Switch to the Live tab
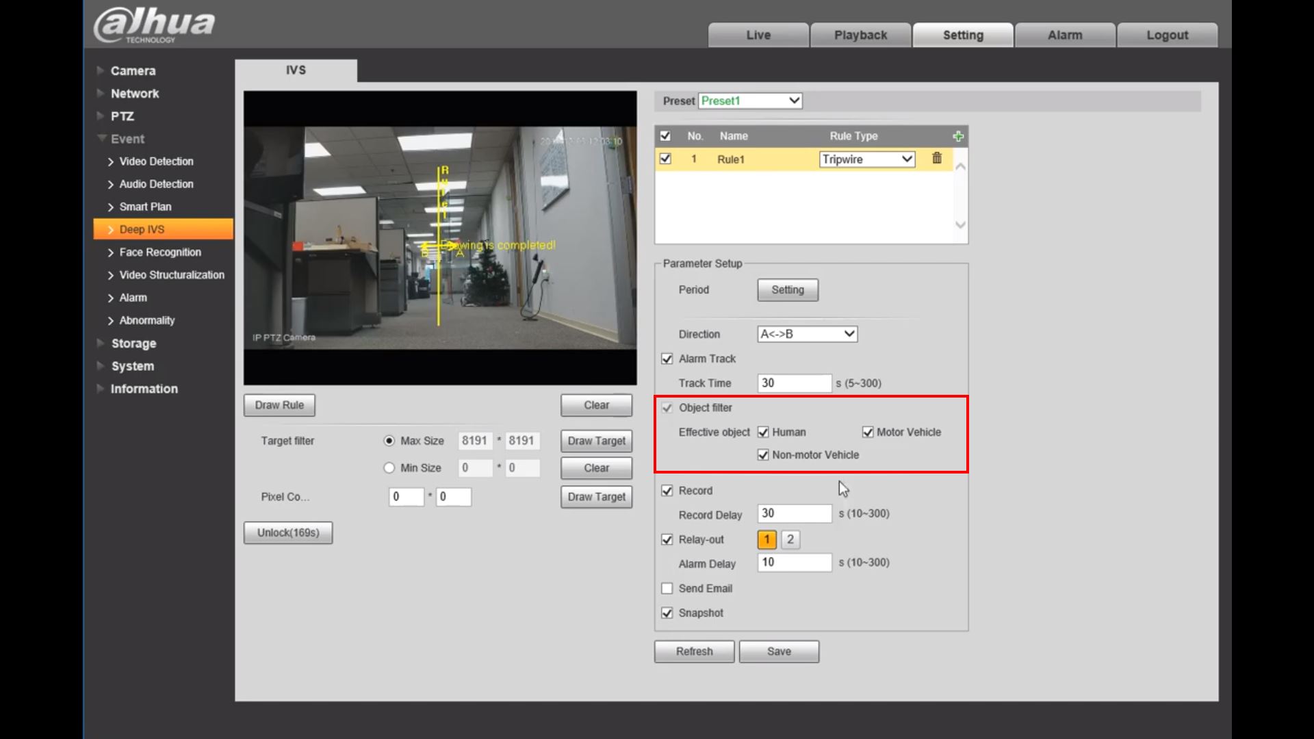Viewport: 1314px width, 739px height. pyautogui.click(x=758, y=35)
